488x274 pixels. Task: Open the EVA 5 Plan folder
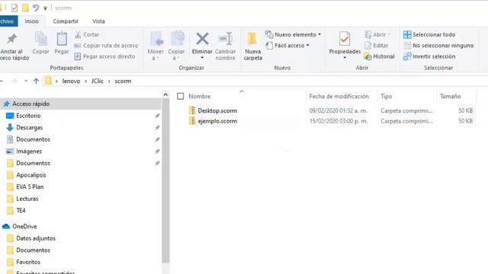tap(30, 186)
